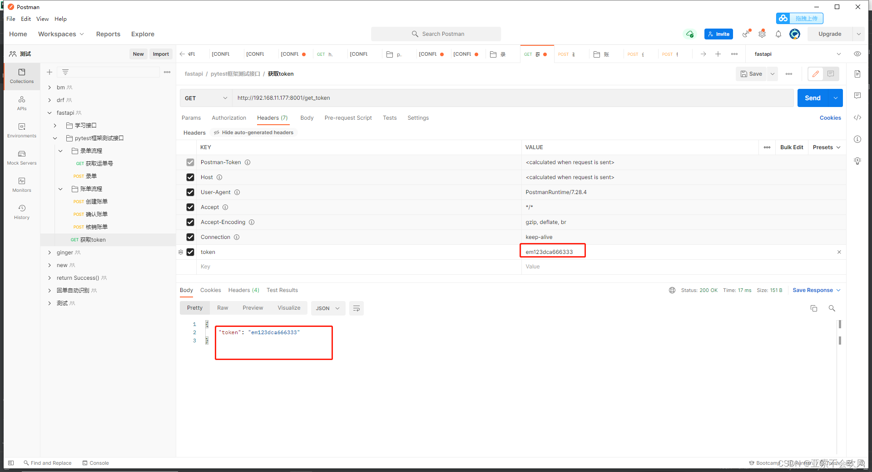Open the environment quick look eye icon

pos(857,54)
